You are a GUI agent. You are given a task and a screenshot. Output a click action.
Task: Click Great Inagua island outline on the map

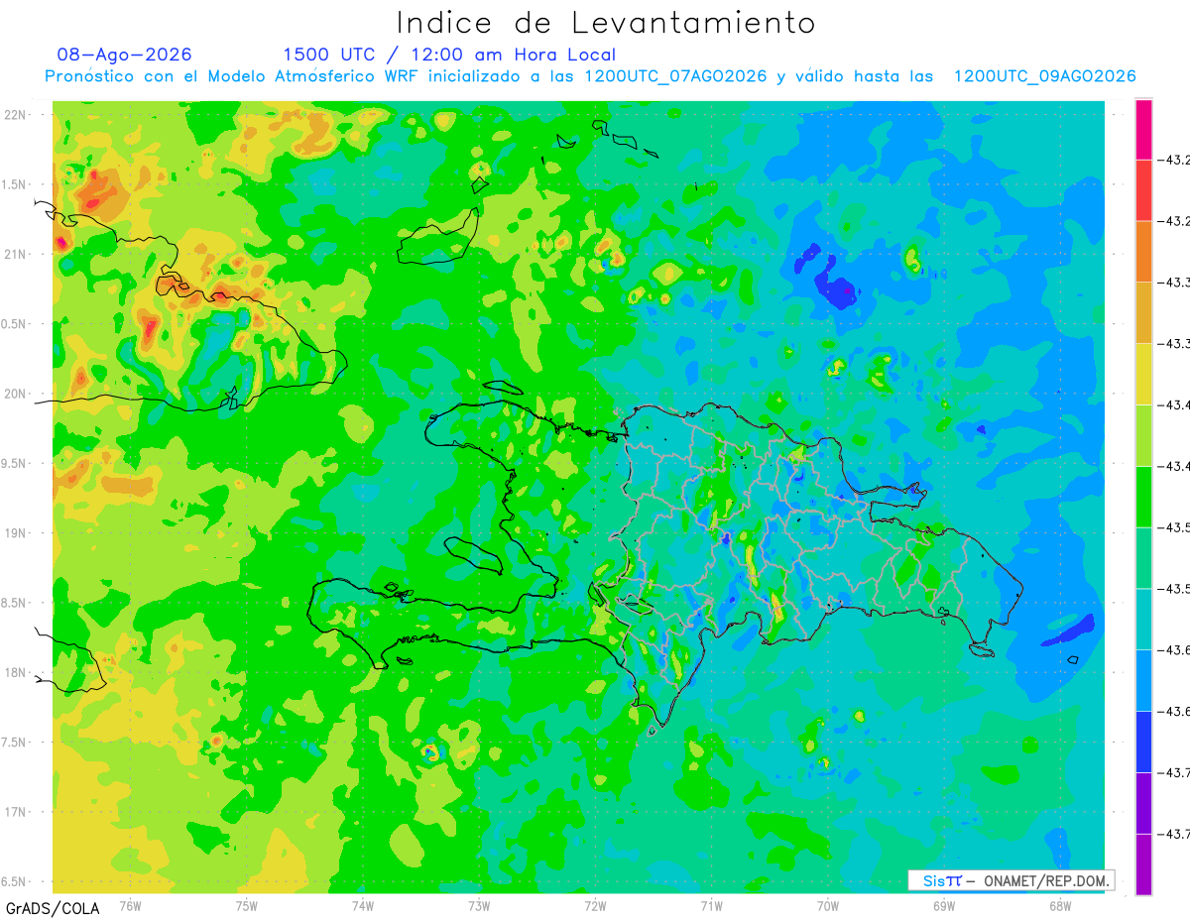(x=436, y=238)
